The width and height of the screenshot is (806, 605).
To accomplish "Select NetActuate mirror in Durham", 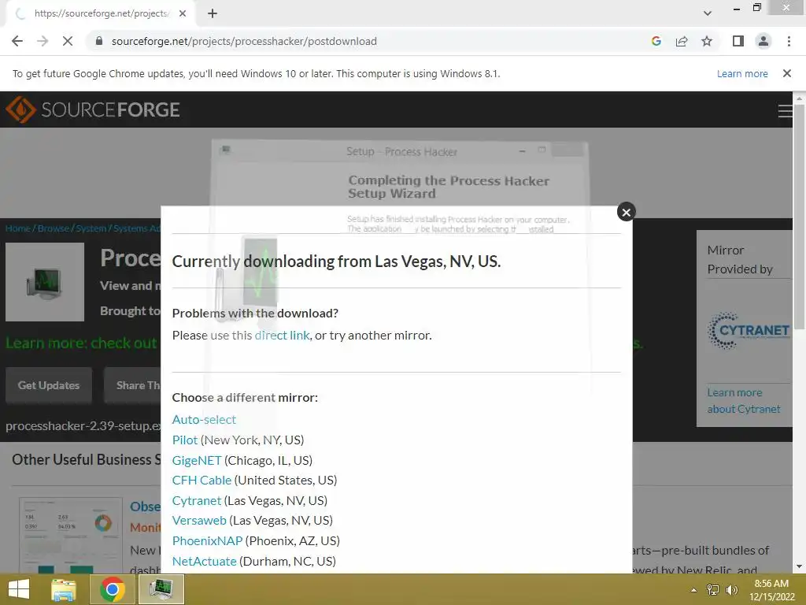I will click(x=204, y=561).
